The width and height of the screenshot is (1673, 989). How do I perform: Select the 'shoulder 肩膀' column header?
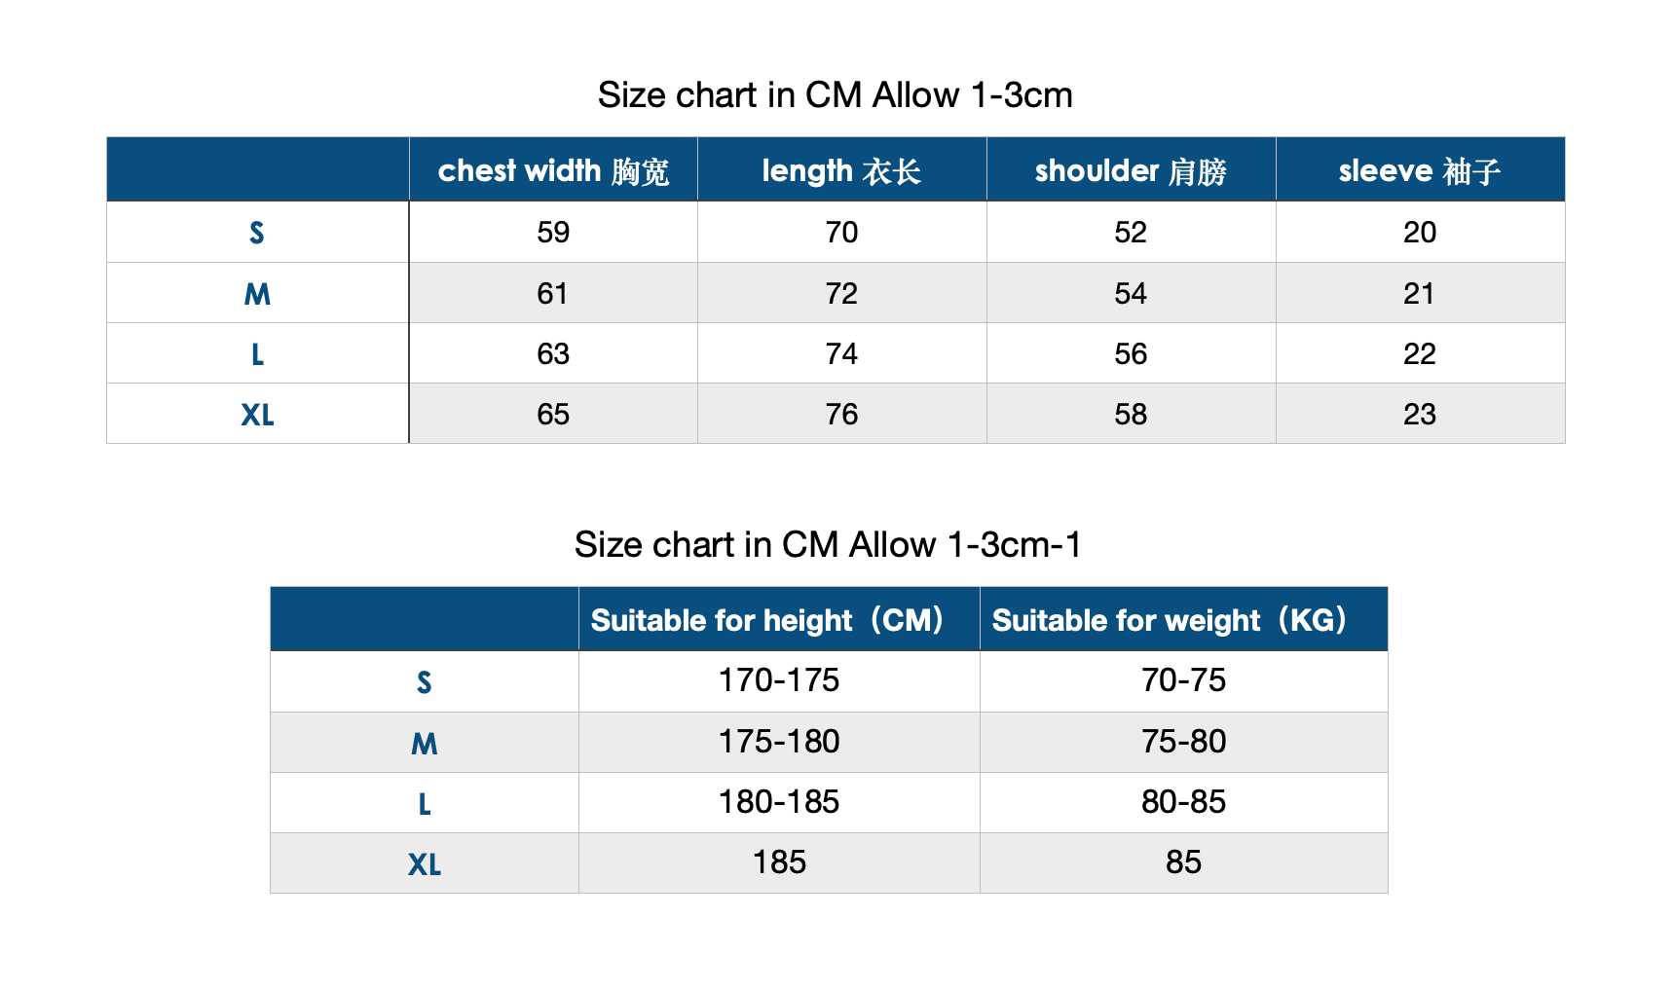[x=1130, y=170]
